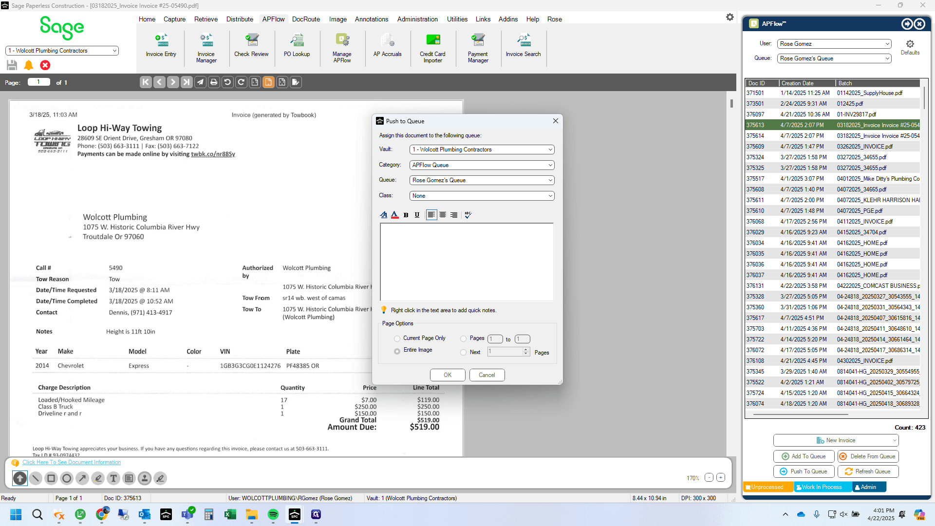Select the Pages range radio button
This screenshot has height=526, width=935.
click(463, 338)
